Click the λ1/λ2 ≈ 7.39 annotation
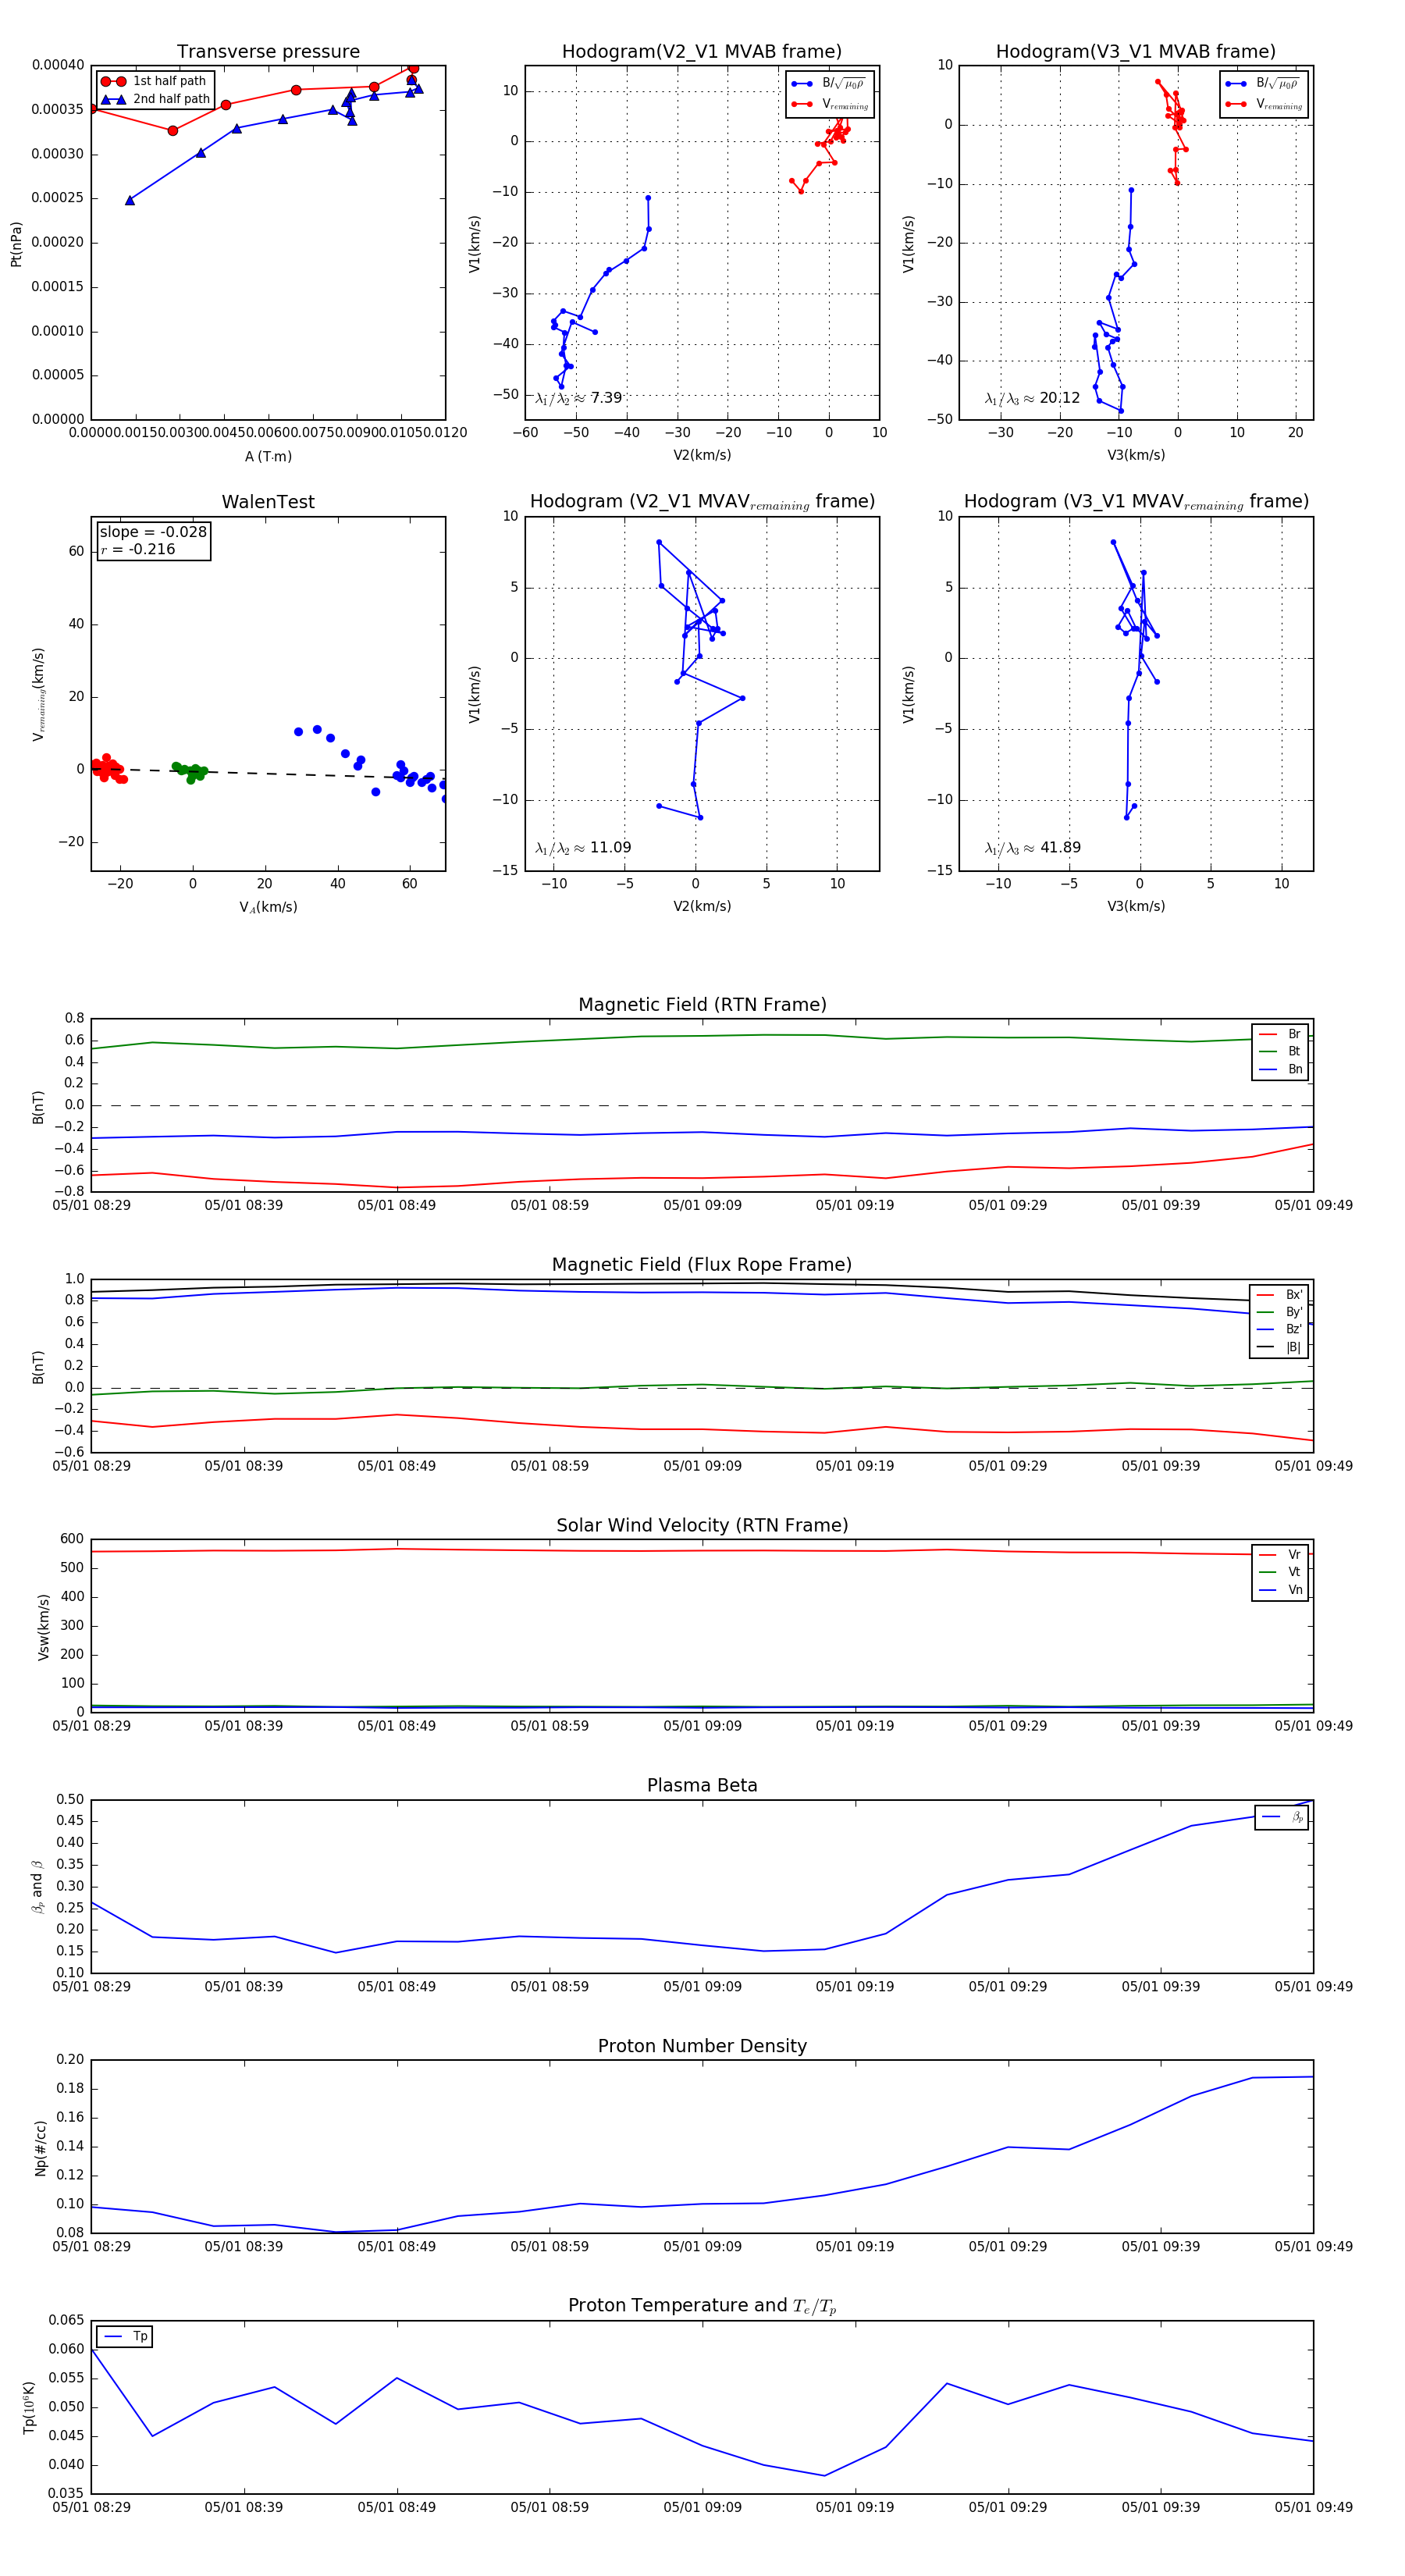 tap(579, 398)
